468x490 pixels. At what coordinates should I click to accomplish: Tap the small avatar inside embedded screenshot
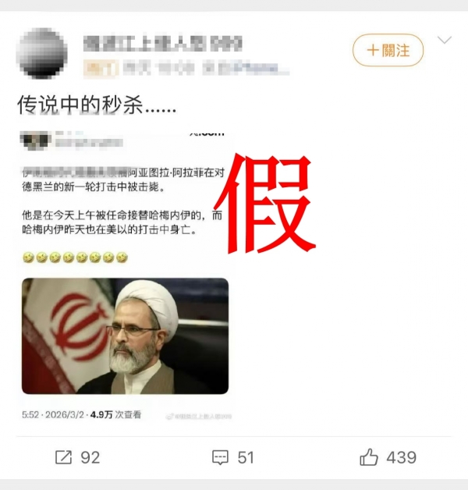[35, 140]
